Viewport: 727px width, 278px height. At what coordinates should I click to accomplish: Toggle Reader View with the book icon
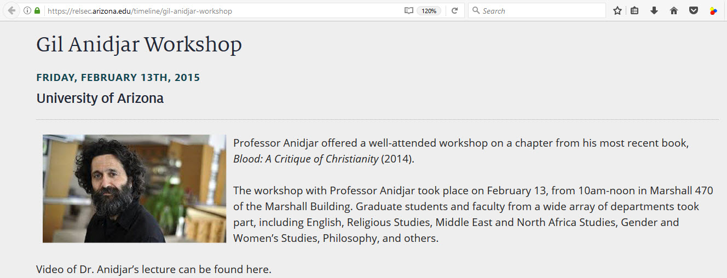408,10
